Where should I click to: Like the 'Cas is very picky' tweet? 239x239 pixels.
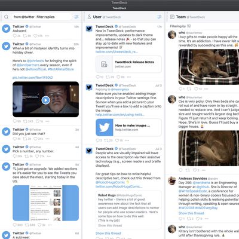[x=195, y=170]
